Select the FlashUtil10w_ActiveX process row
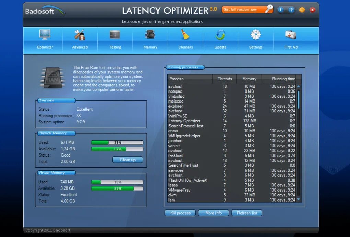The height and width of the screenshot is (237, 350). [x=232, y=180]
